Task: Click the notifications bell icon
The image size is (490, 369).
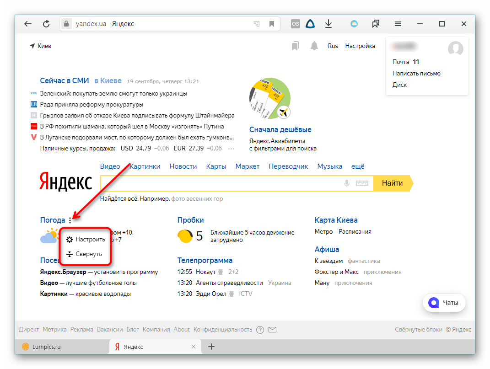Action: point(314,46)
